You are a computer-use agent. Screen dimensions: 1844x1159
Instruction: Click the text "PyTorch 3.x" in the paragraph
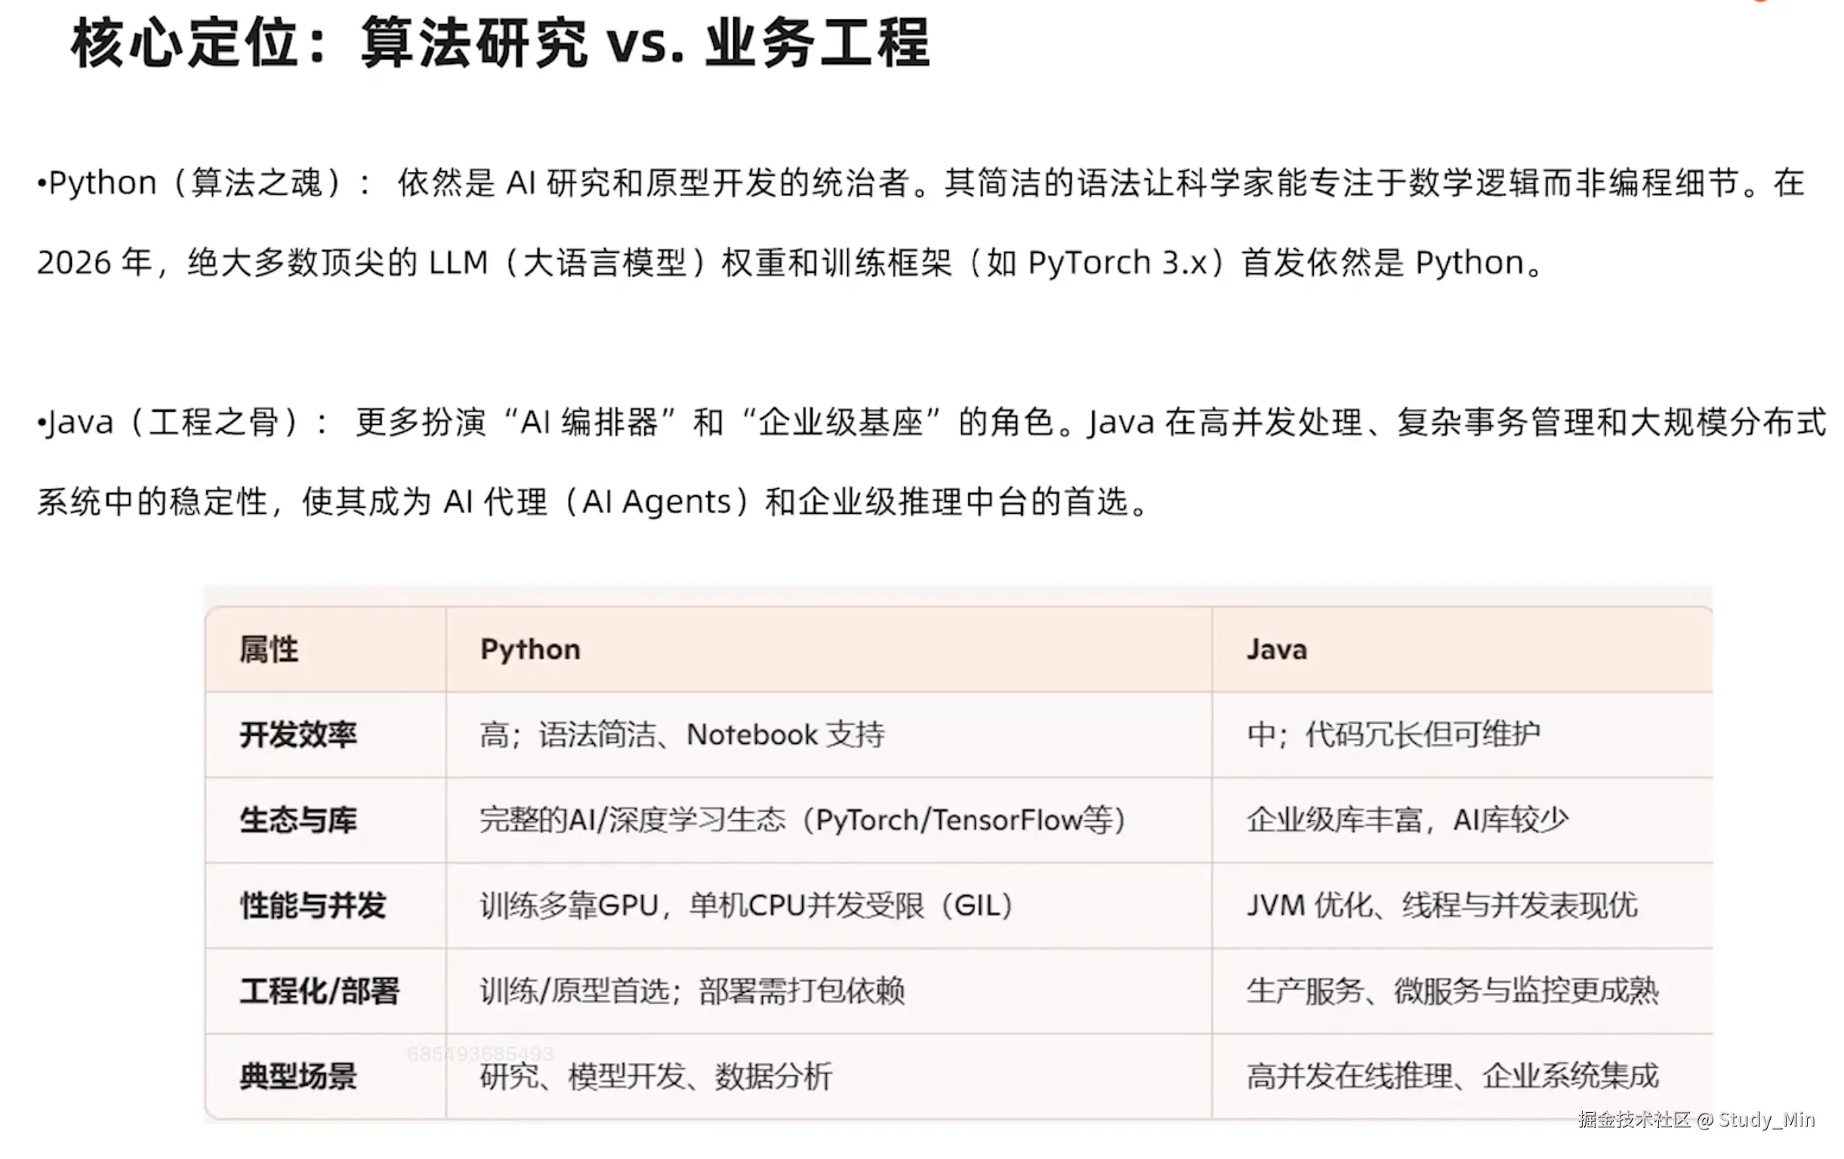1118,263
